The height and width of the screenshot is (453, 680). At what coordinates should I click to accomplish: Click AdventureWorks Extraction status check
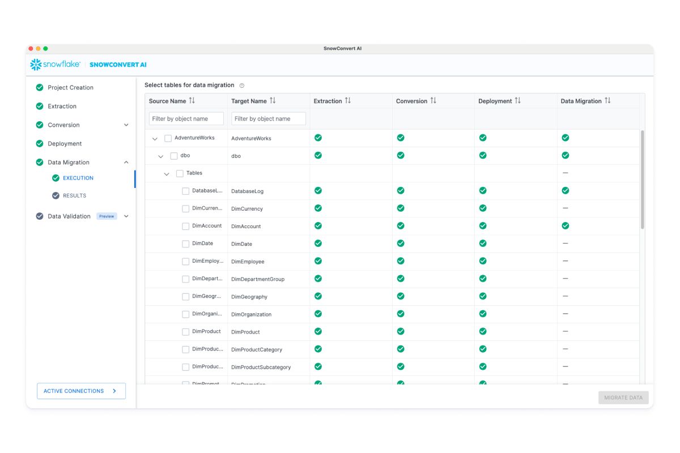tap(318, 138)
